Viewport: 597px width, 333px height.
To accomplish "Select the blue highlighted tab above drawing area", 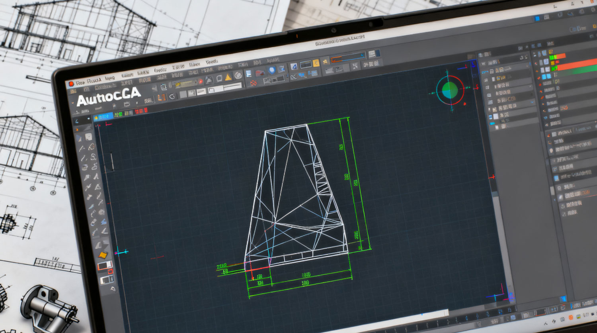I will click(103, 117).
